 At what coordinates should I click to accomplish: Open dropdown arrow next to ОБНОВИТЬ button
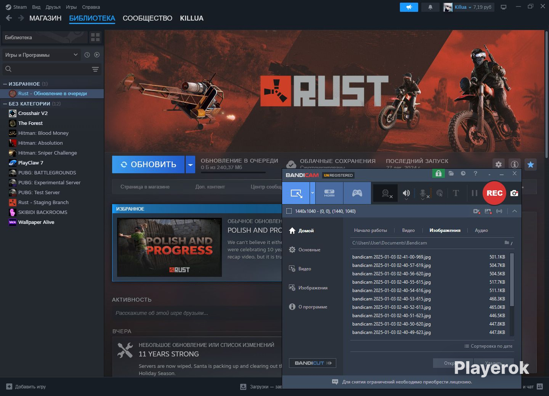pos(190,164)
